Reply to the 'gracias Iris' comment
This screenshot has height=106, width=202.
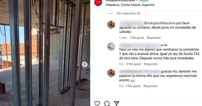(150, 86)
